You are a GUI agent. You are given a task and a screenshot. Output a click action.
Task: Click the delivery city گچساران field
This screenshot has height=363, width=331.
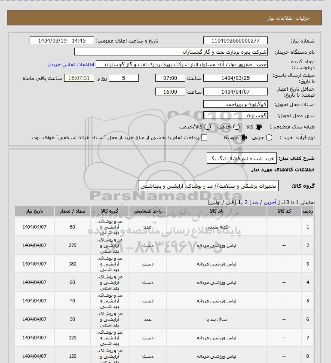235,115
